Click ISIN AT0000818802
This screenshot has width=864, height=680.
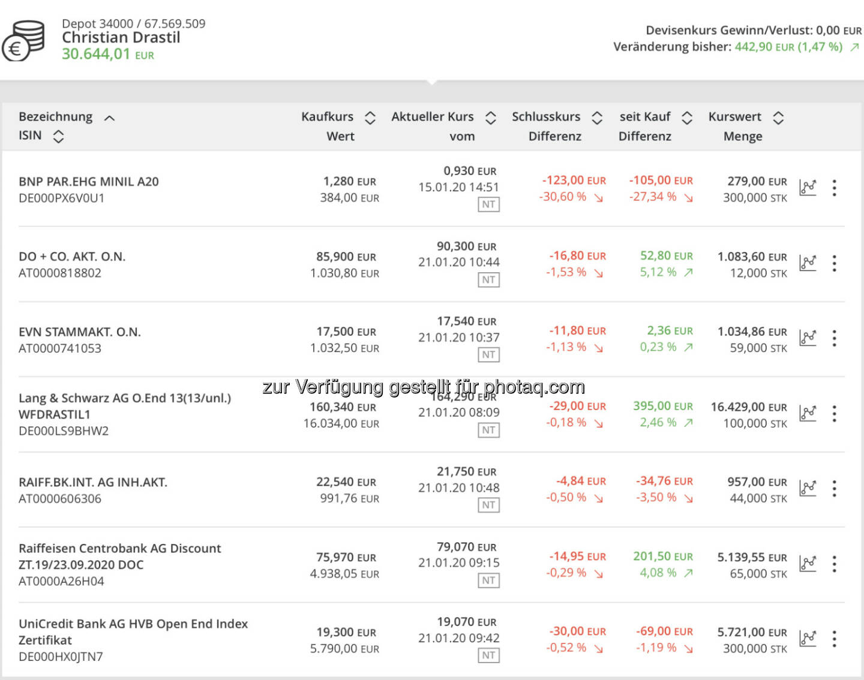tap(60, 273)
